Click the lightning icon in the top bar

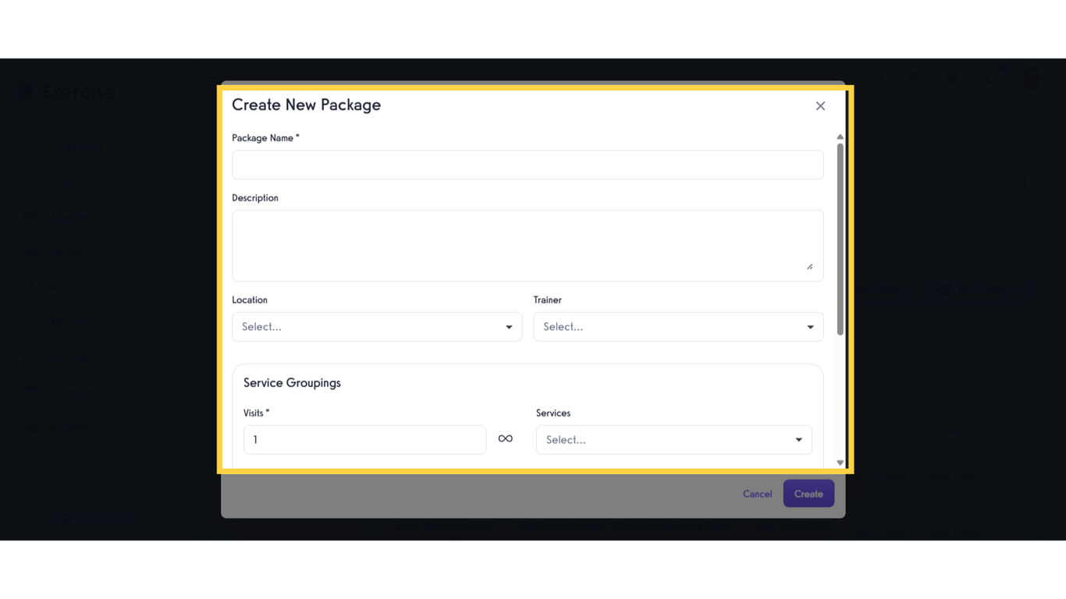point(914,78)
